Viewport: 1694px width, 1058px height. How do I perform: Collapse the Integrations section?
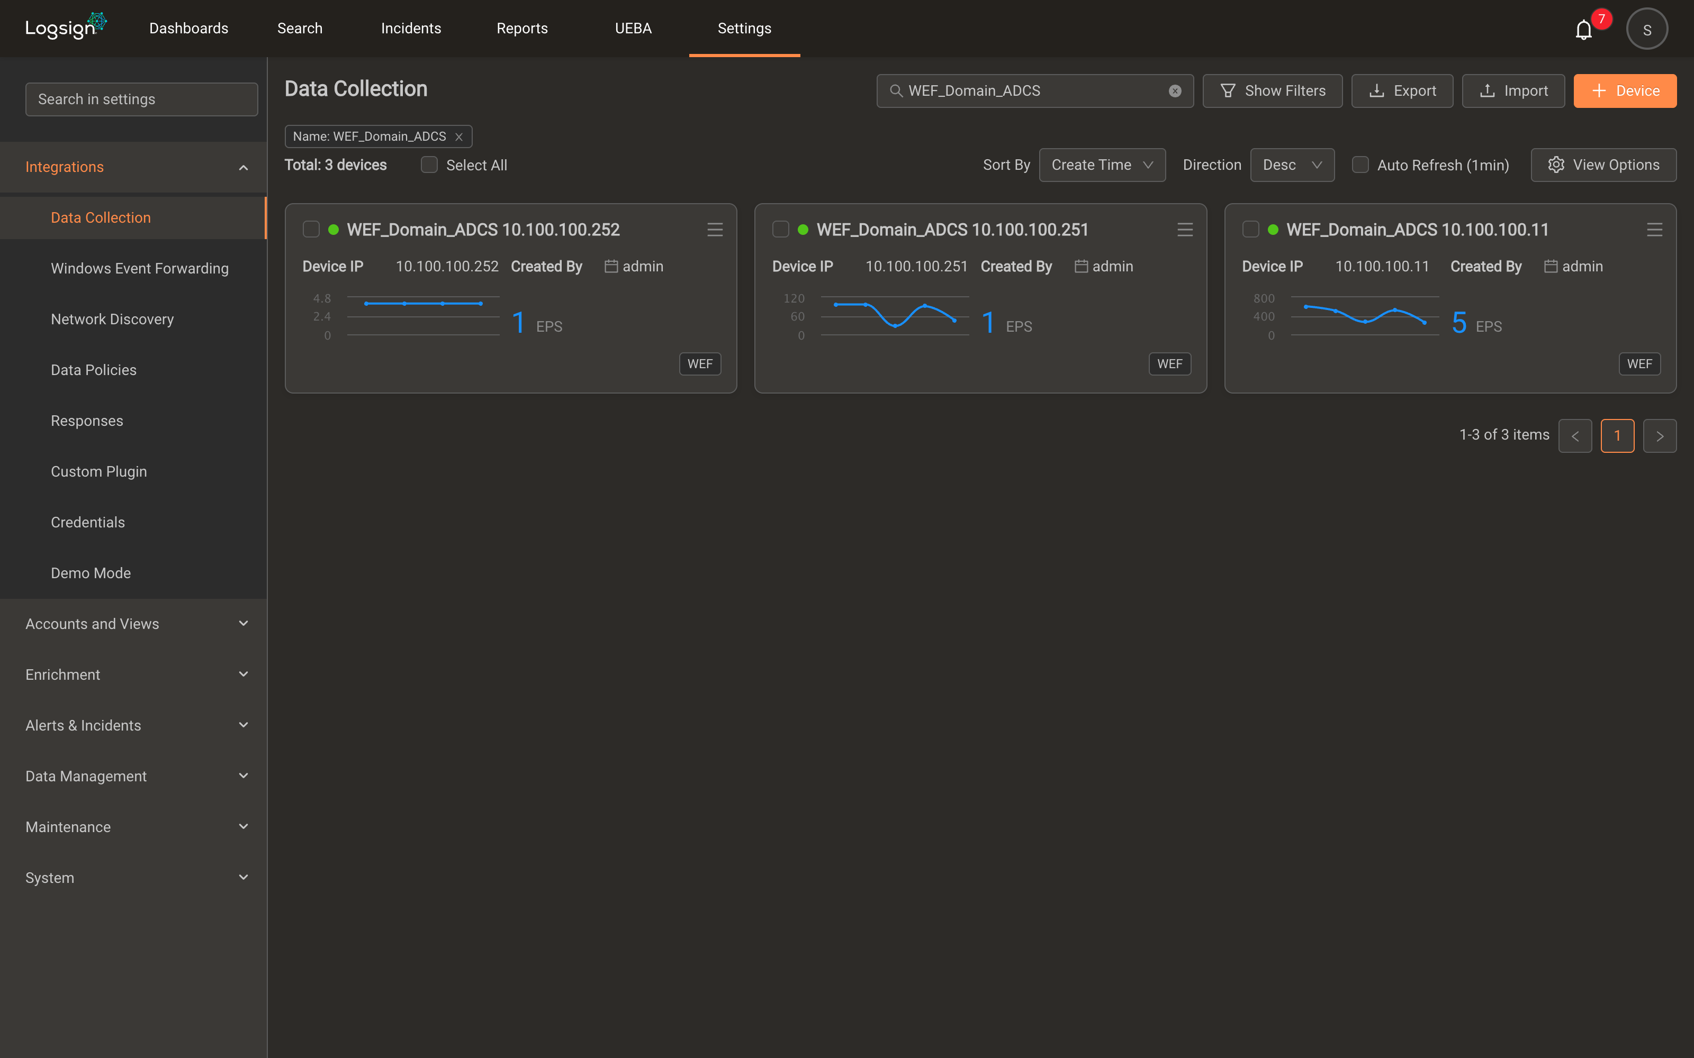(133, 167)
